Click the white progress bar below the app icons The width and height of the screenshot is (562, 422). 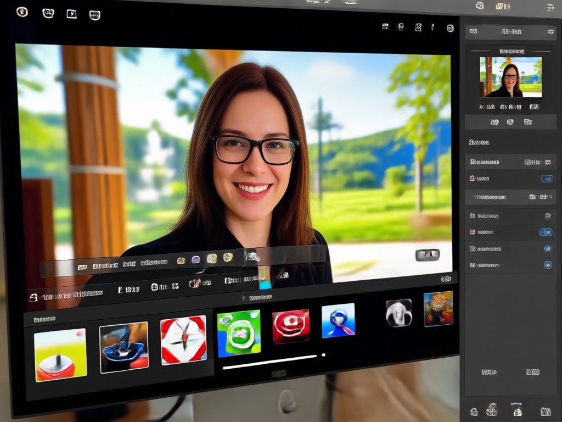[x=269, y=362]
